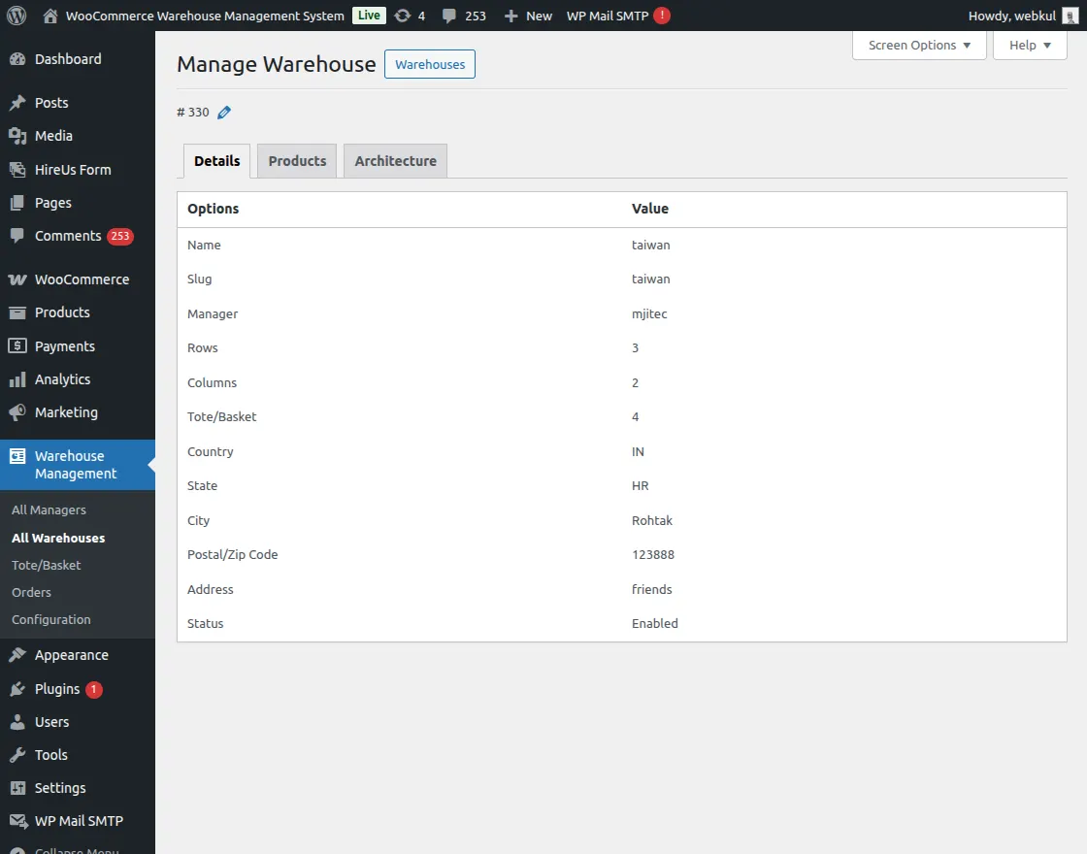The image size is (1087, 854).
Task: Click the Products box icon in sidebar
Action: pyautogui.click(x=17, y=312)
